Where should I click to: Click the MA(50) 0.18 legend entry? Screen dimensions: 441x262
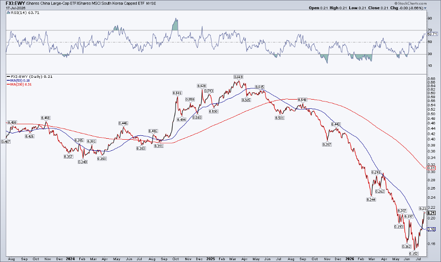point(18,80)
